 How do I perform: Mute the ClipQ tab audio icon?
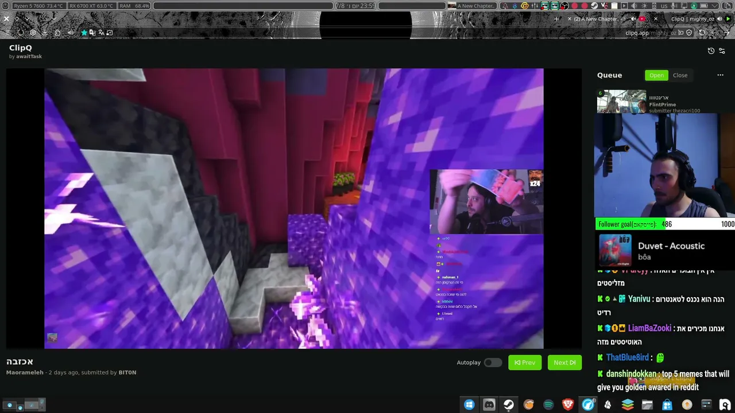pyautogui.click(x=719, y=19)
